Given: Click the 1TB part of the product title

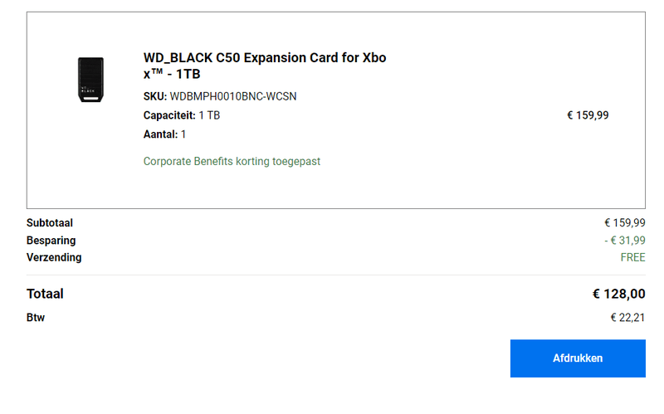Looking at the screenshot, I should (x=188, y=74).
